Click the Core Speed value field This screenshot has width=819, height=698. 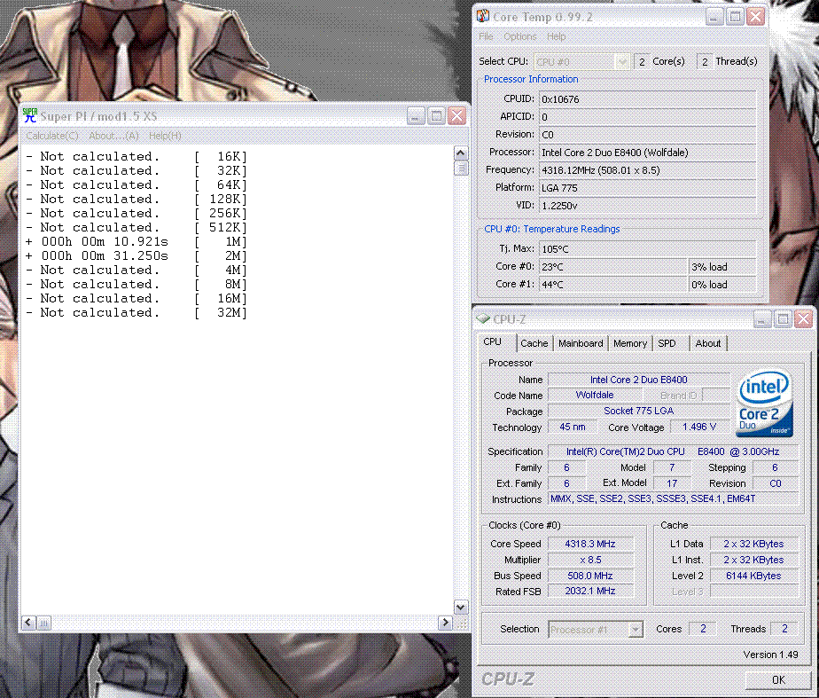589,544
